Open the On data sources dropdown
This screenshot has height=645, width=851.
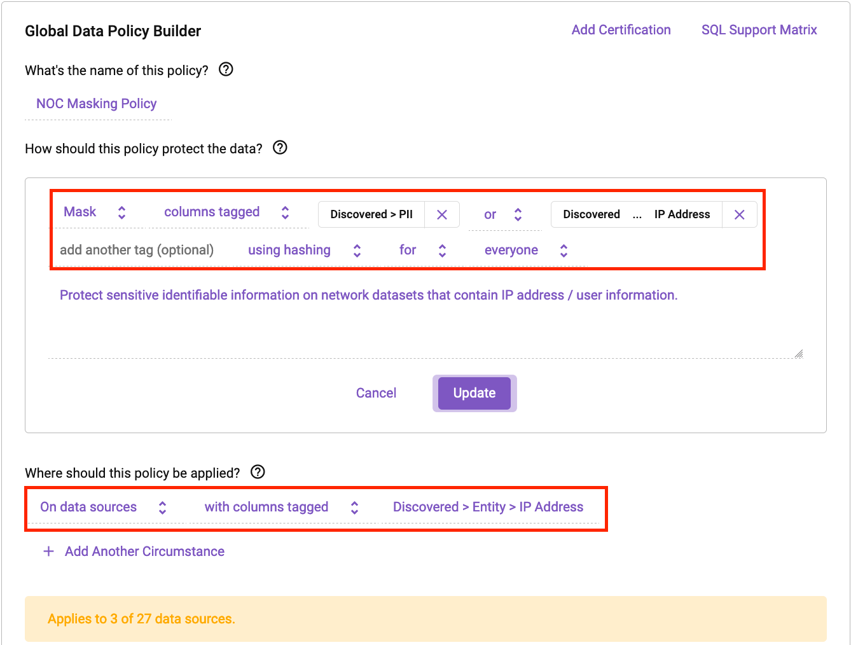tap(103, 508)
